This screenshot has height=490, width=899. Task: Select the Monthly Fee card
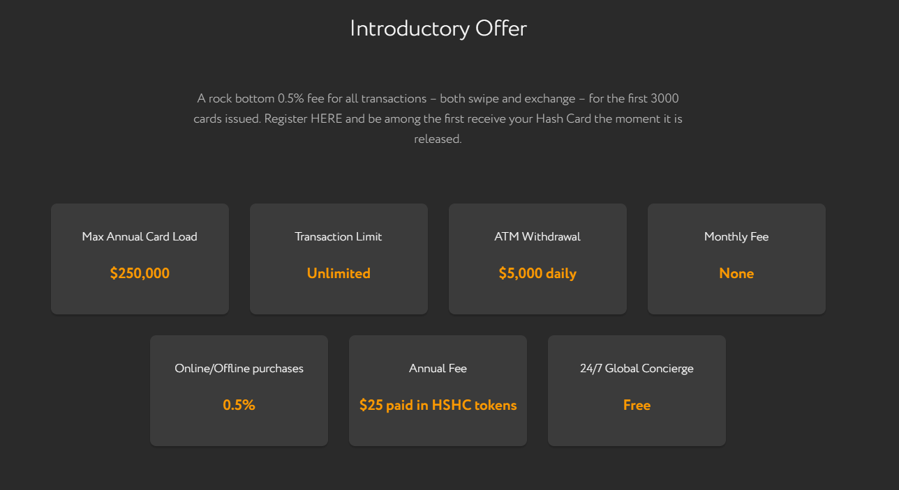[736, 259]
